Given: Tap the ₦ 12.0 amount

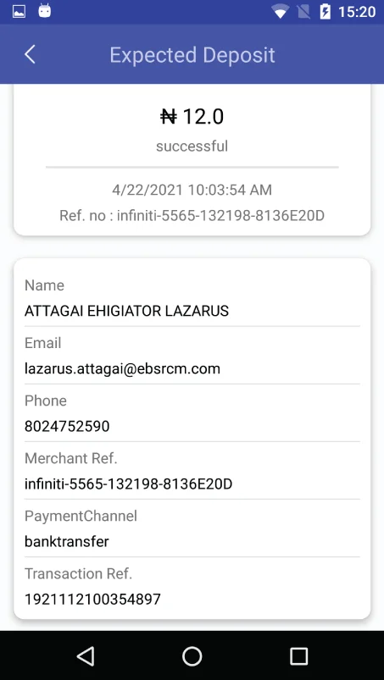Looking at the screenshot, I should tap(192, 117).
